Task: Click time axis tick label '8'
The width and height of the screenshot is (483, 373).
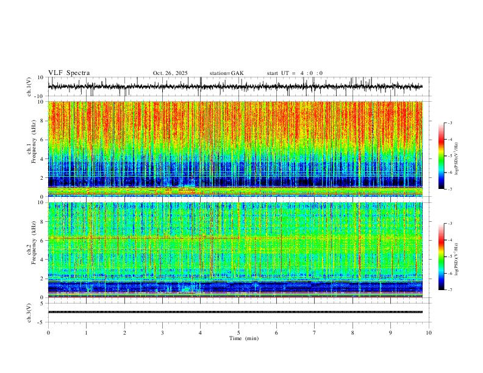Action: [x=352, y=333]
